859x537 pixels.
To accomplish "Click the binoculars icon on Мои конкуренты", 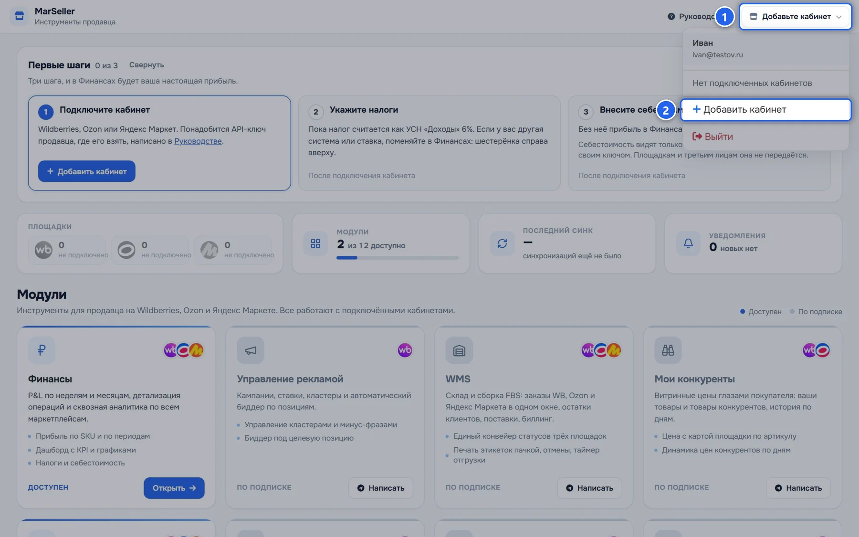I will click(668, 350).
